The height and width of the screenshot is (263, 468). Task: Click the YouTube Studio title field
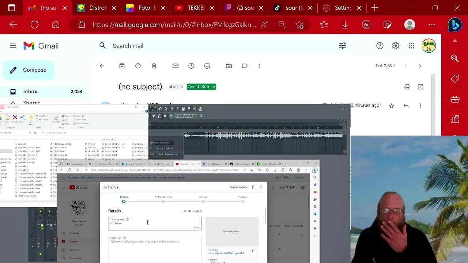[155, 224]
